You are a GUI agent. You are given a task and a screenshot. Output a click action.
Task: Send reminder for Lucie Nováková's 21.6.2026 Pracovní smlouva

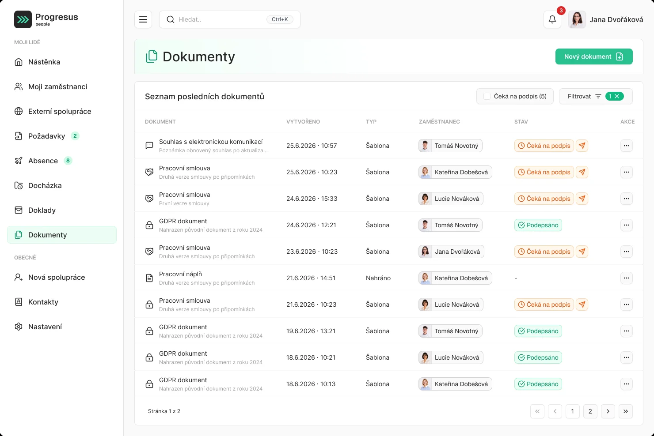582,304
